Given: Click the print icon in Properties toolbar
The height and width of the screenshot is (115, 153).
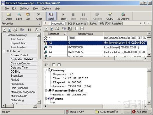Looking at the screenshot, I should (x=15, y=30).
